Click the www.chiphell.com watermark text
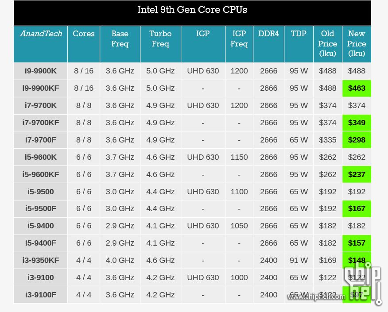 (x=315, y=296)
